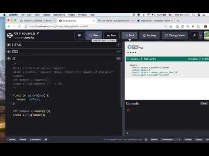
Task: Go forward in Chrome history
Action: (x=14, y=26)
